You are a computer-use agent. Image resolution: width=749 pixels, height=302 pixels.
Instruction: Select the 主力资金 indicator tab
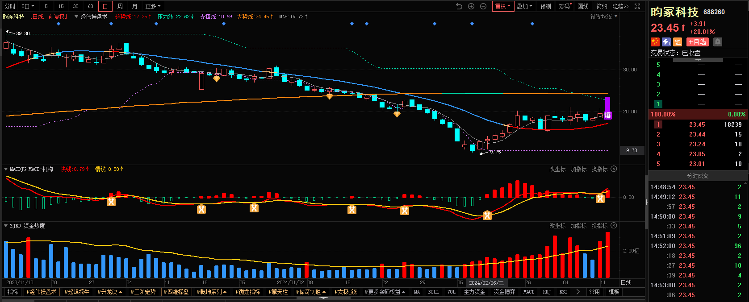point(474,292)
